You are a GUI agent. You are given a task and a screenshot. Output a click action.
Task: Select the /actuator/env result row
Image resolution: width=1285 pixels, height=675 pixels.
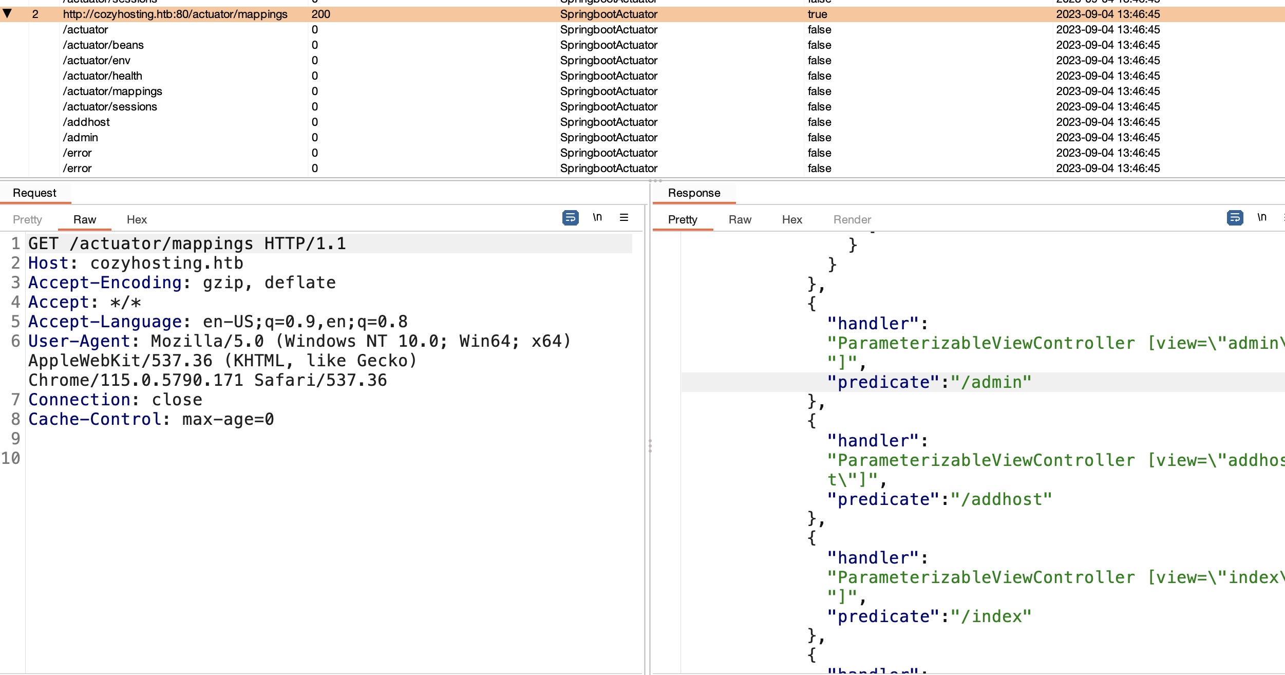pyautogui.click(x=97, y=61)
